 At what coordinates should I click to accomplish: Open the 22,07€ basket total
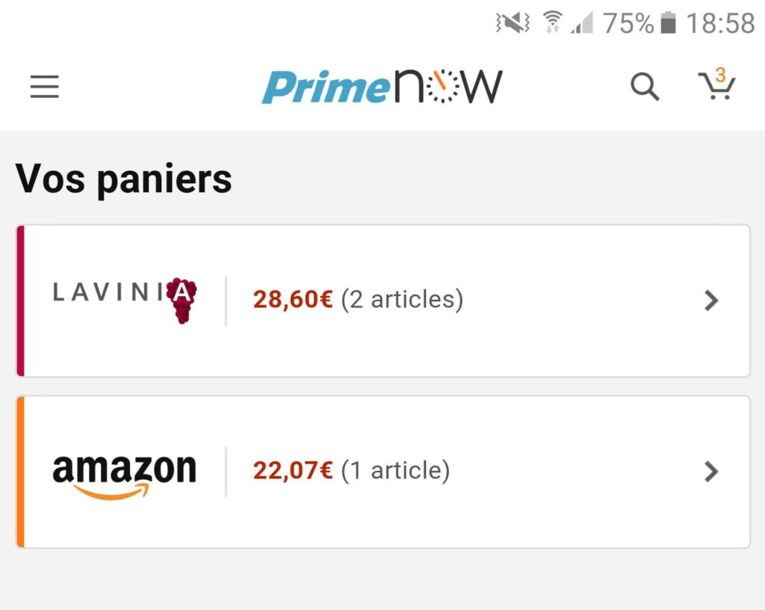(x=293, y=471)
